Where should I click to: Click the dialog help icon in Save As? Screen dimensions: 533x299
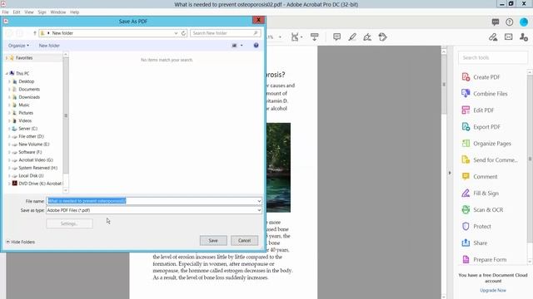point(256,46)
